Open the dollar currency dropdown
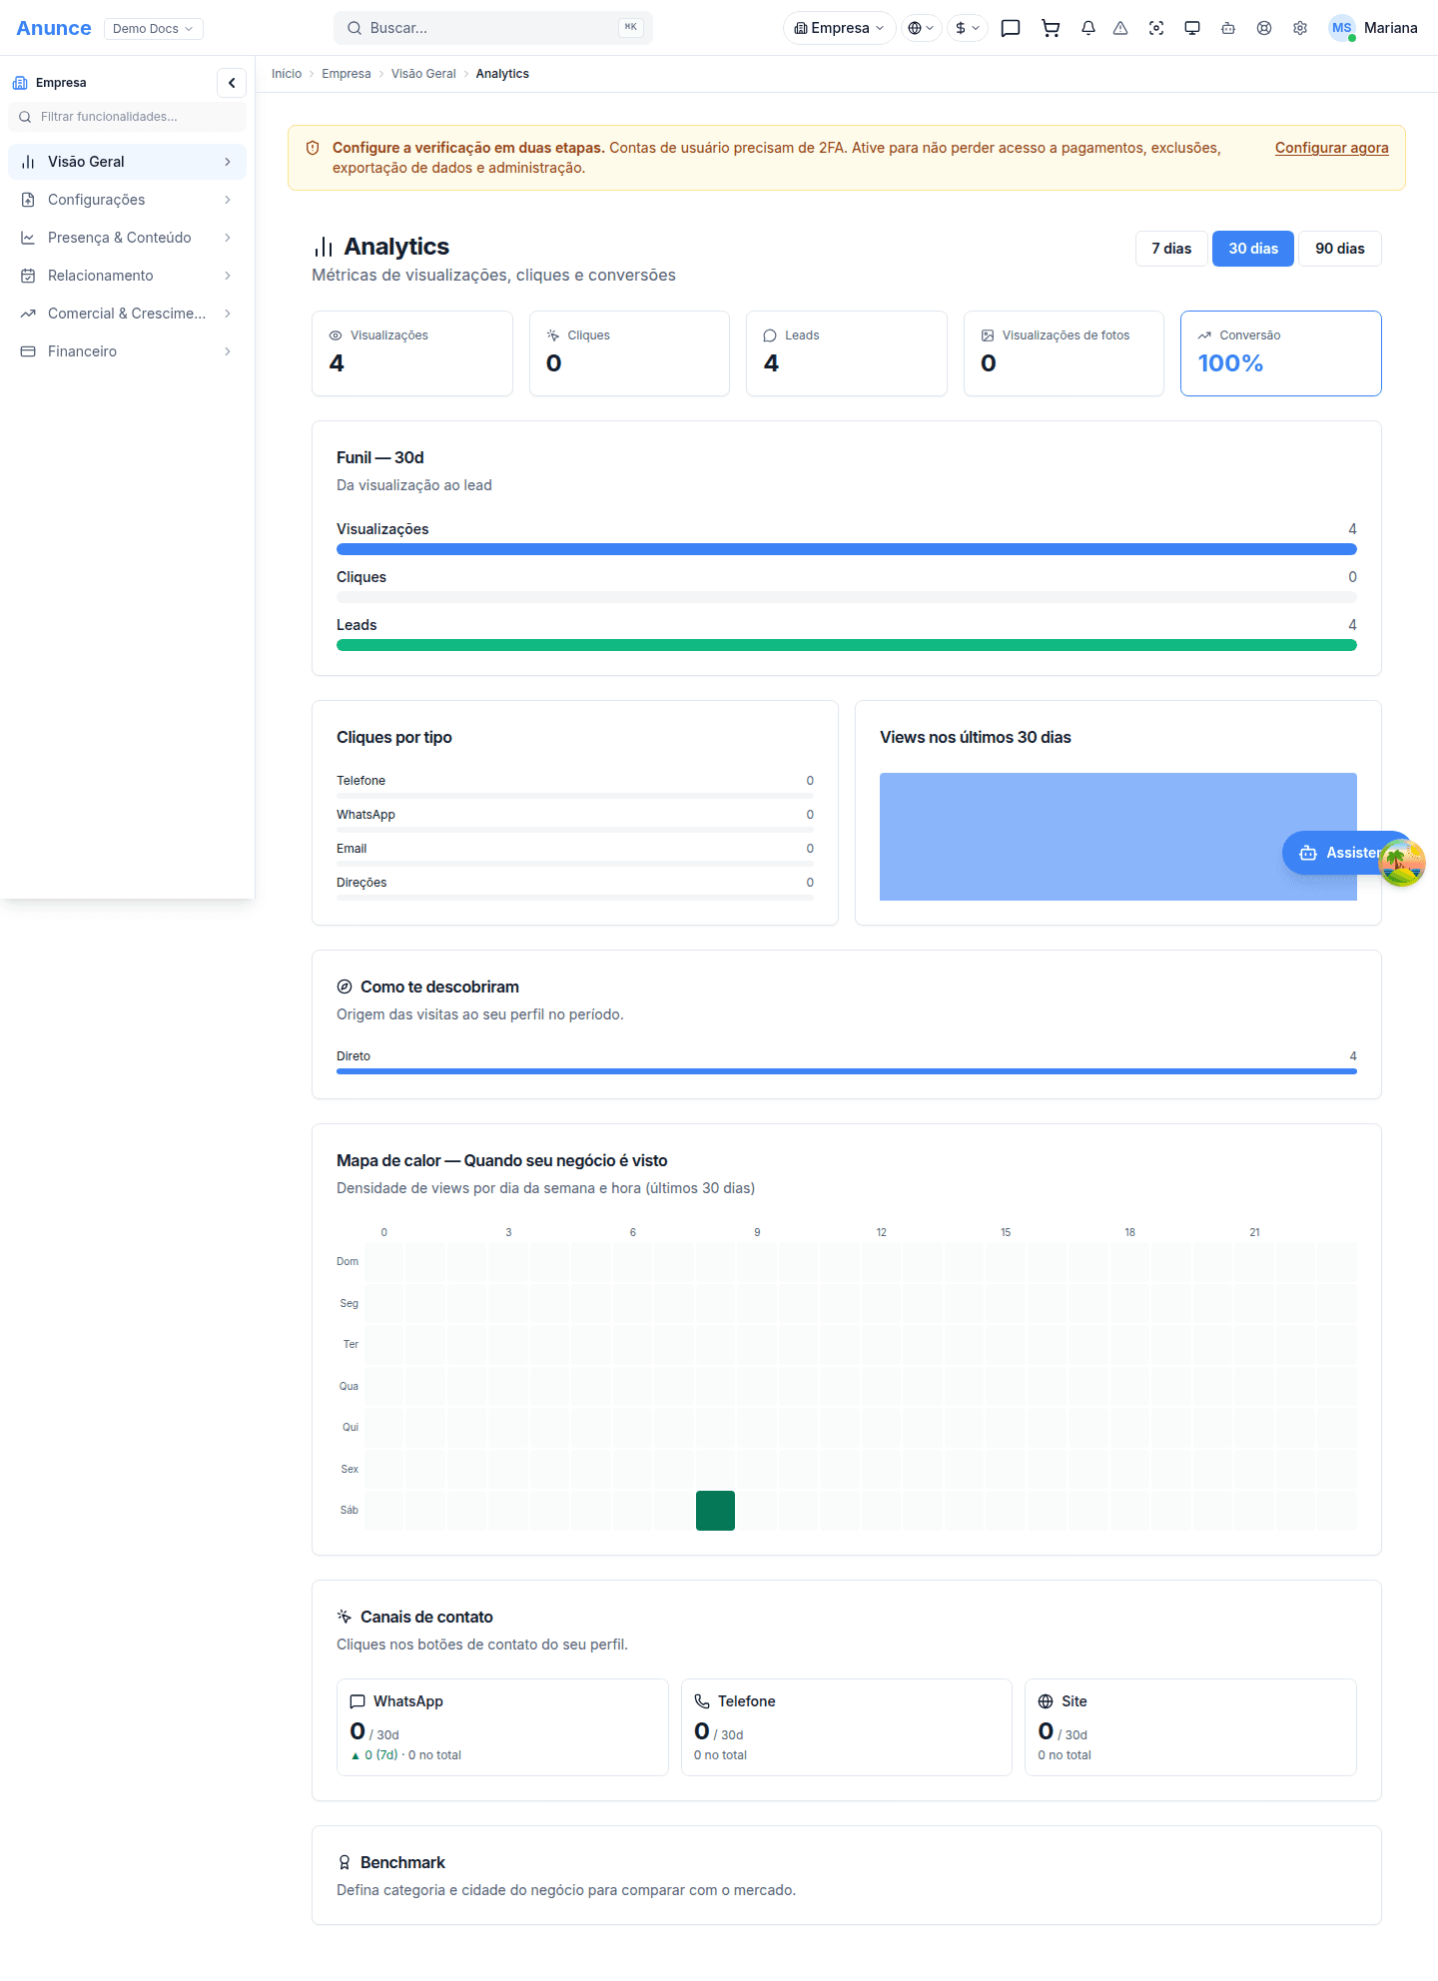This screenshot has height=1981, width=1438. pyautogui.click(x=968, y=28)
